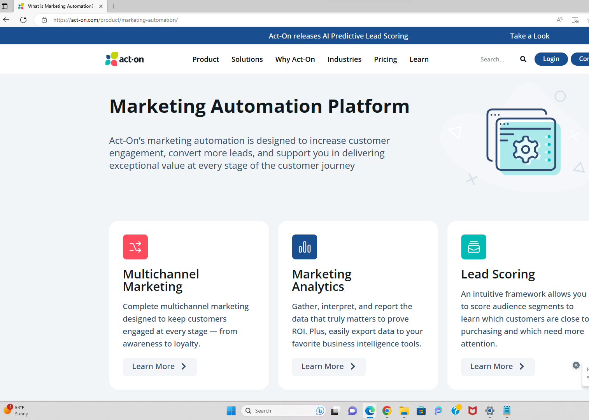Click the browser address bar URL
The image size is (589, 420).
click(x=116, y=20)
